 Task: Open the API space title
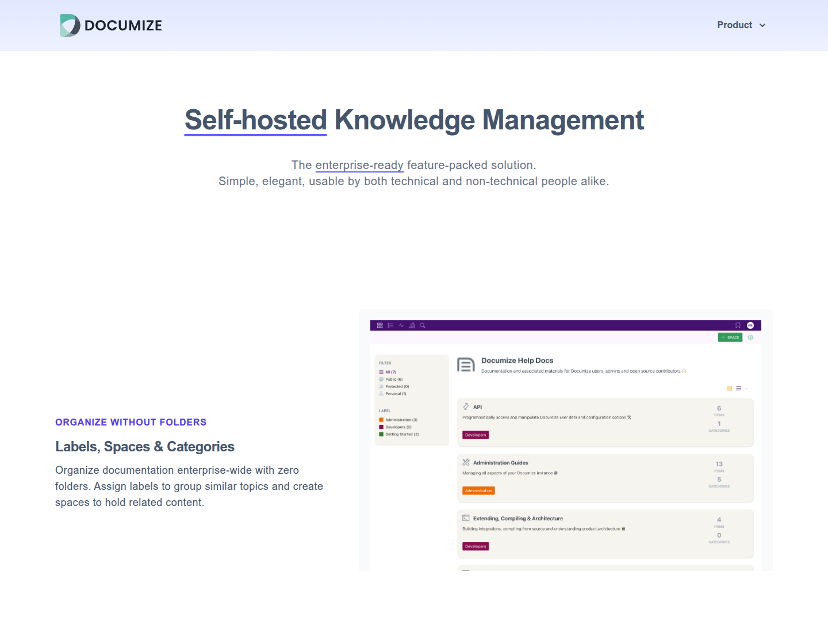[478, 407]
